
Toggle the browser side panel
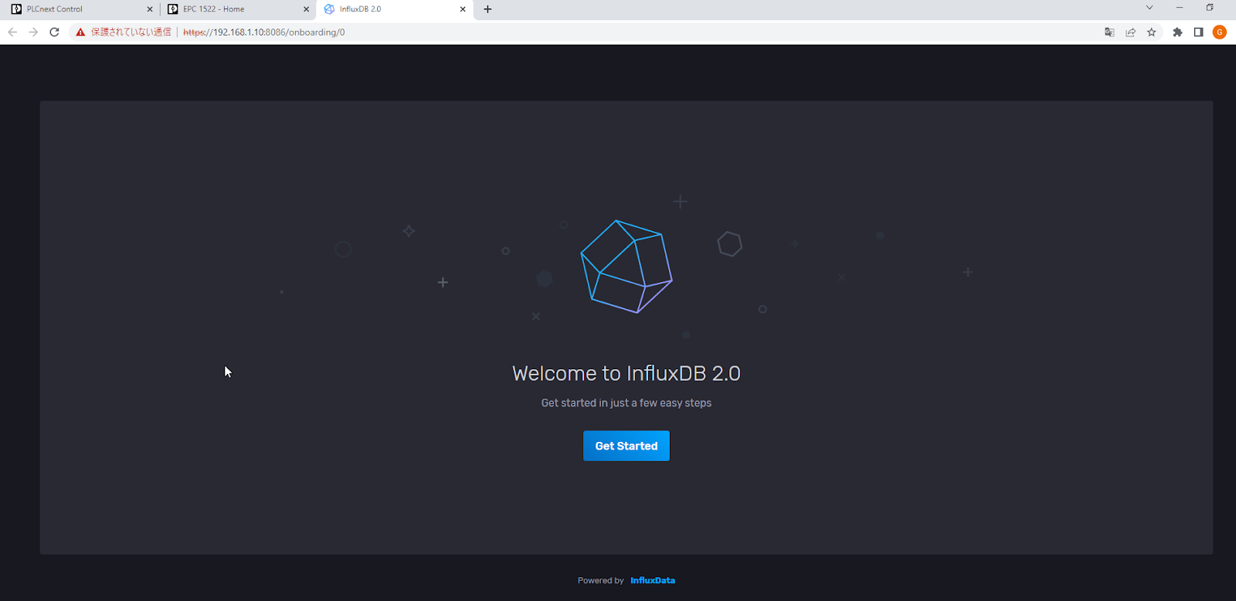point(1198,32)
